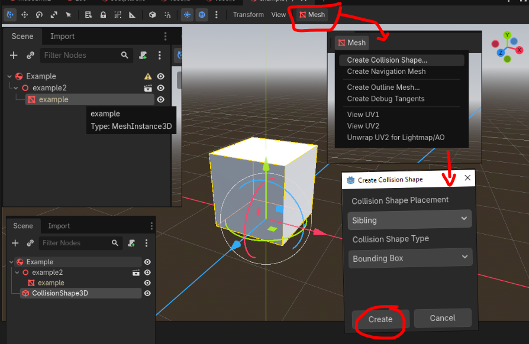
Task: Open the Collision Shape Type Bounding Box dropdown
Action: click(x=409, y=258)
